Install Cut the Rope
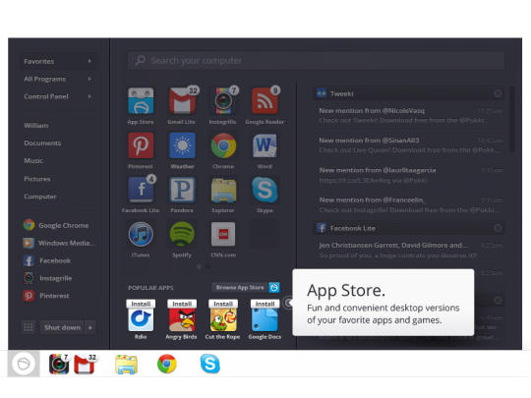The image size is (531, 398). (223, 304)
